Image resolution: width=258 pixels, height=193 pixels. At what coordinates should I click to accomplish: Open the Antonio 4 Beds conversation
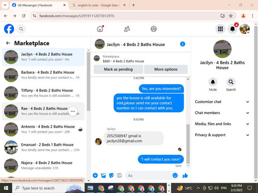(43, 129)
